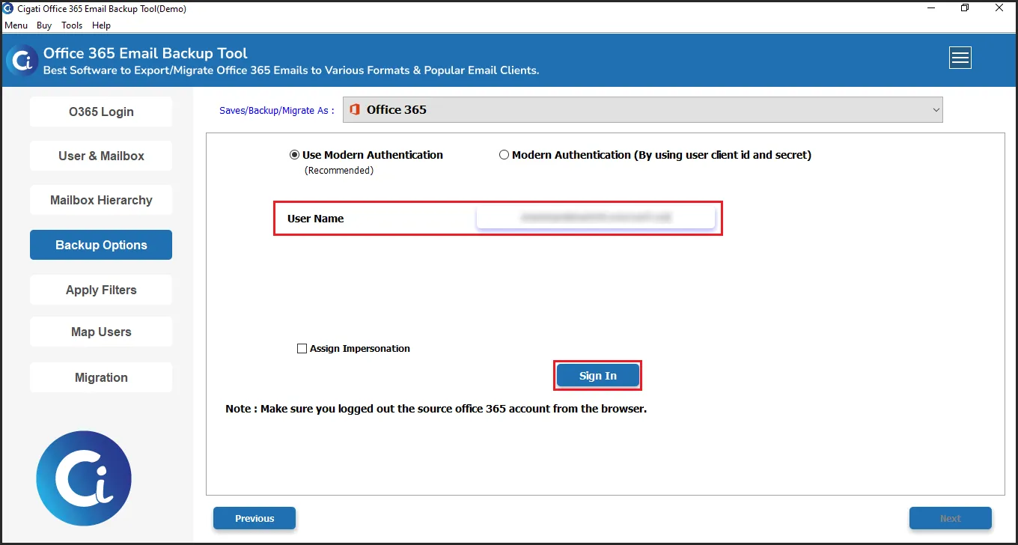Open the Buy menu
Image resolution: width=1018 pixels, height=545 pixels.
click(44, 25)
